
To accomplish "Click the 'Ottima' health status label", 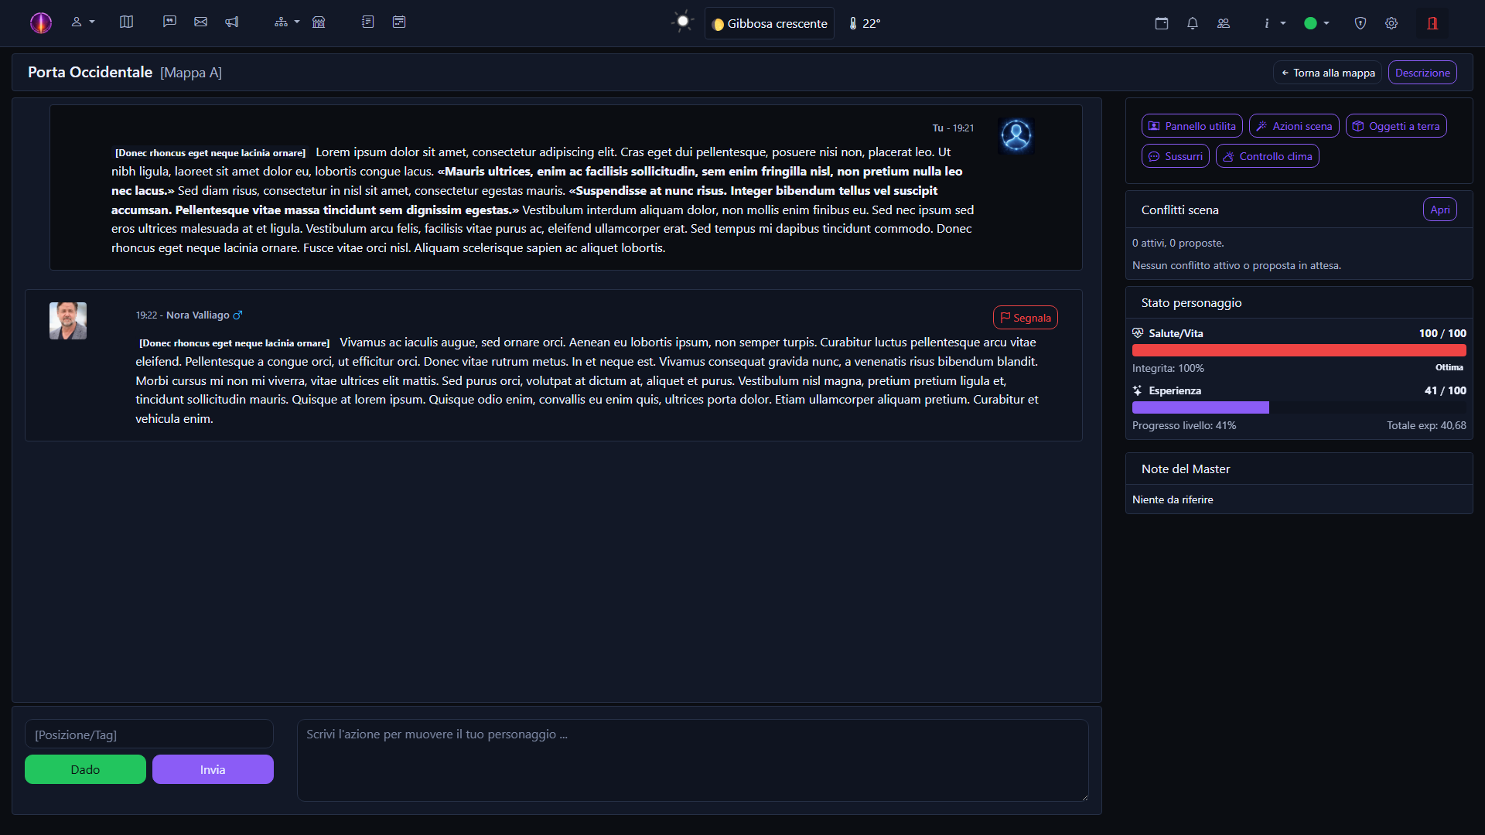I will (1449, 367).
